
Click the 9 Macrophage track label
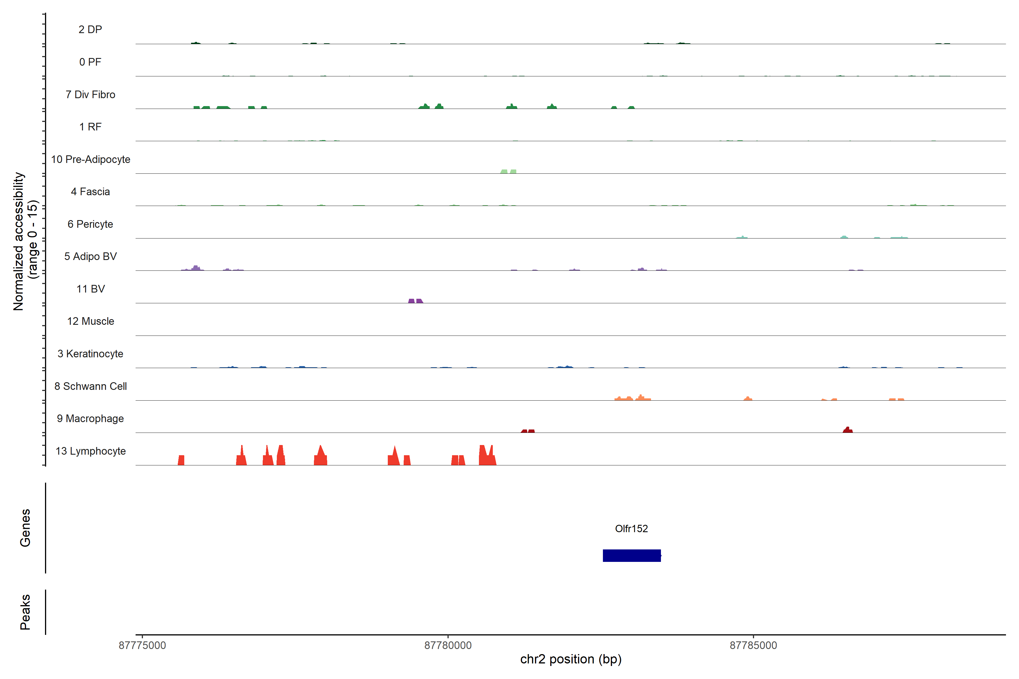pyautogui.click(x=91, y=418)
